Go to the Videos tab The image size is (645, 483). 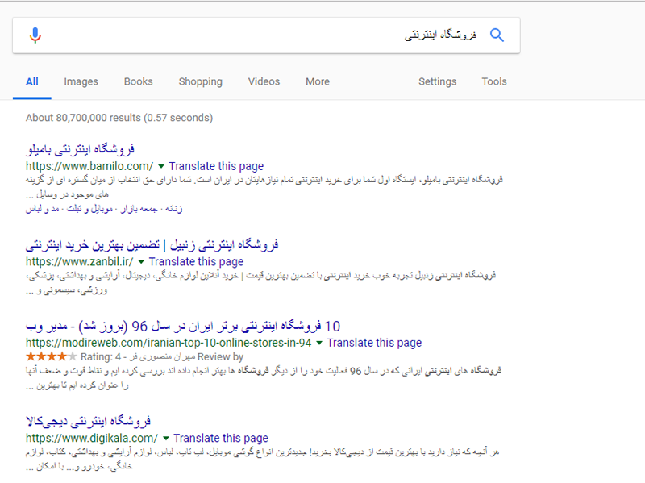264,81
